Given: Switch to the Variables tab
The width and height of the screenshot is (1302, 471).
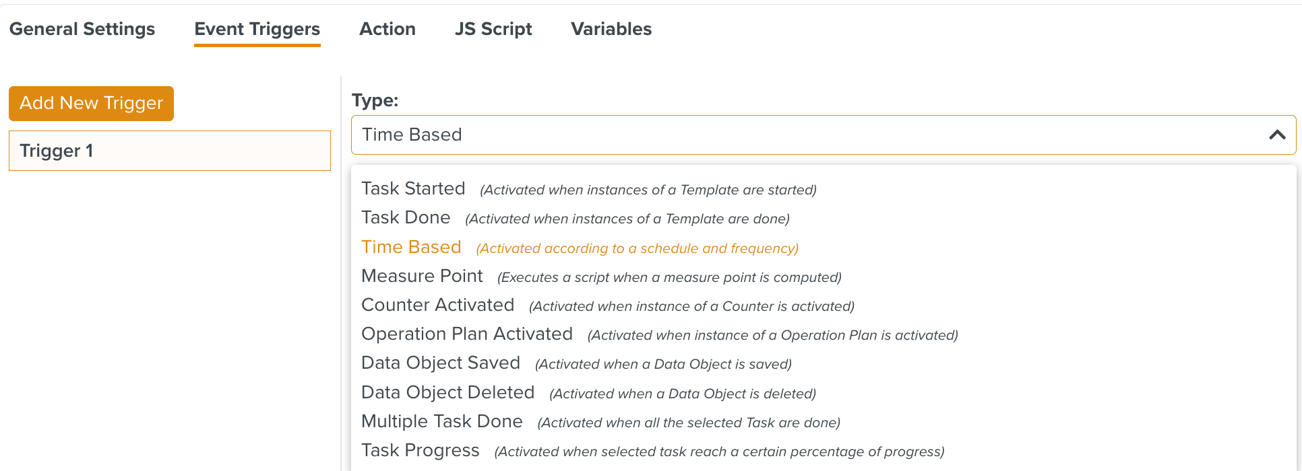Looking at the screenshot, I should (x=611, y=29).
